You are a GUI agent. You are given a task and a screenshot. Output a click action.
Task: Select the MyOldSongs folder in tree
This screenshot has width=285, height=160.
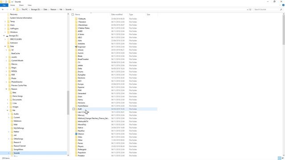(19, 128)
